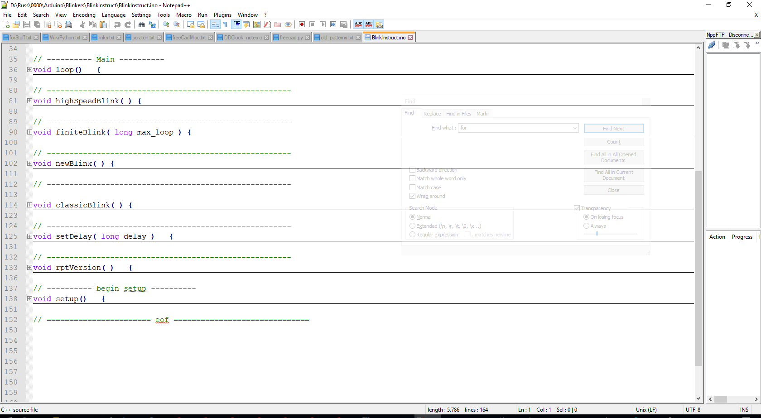Click the editor vertical scrollbar thumb
This screenshot has height=418, width=761.
click(698, 269)
